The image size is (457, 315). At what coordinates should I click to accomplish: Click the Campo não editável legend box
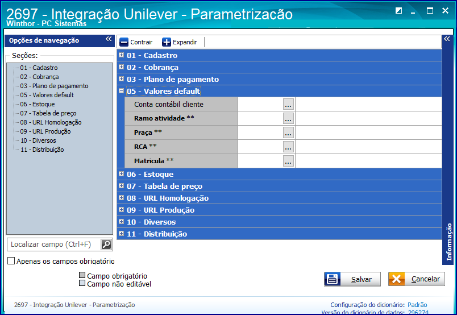pyautogui.click(x=82, y=283)
